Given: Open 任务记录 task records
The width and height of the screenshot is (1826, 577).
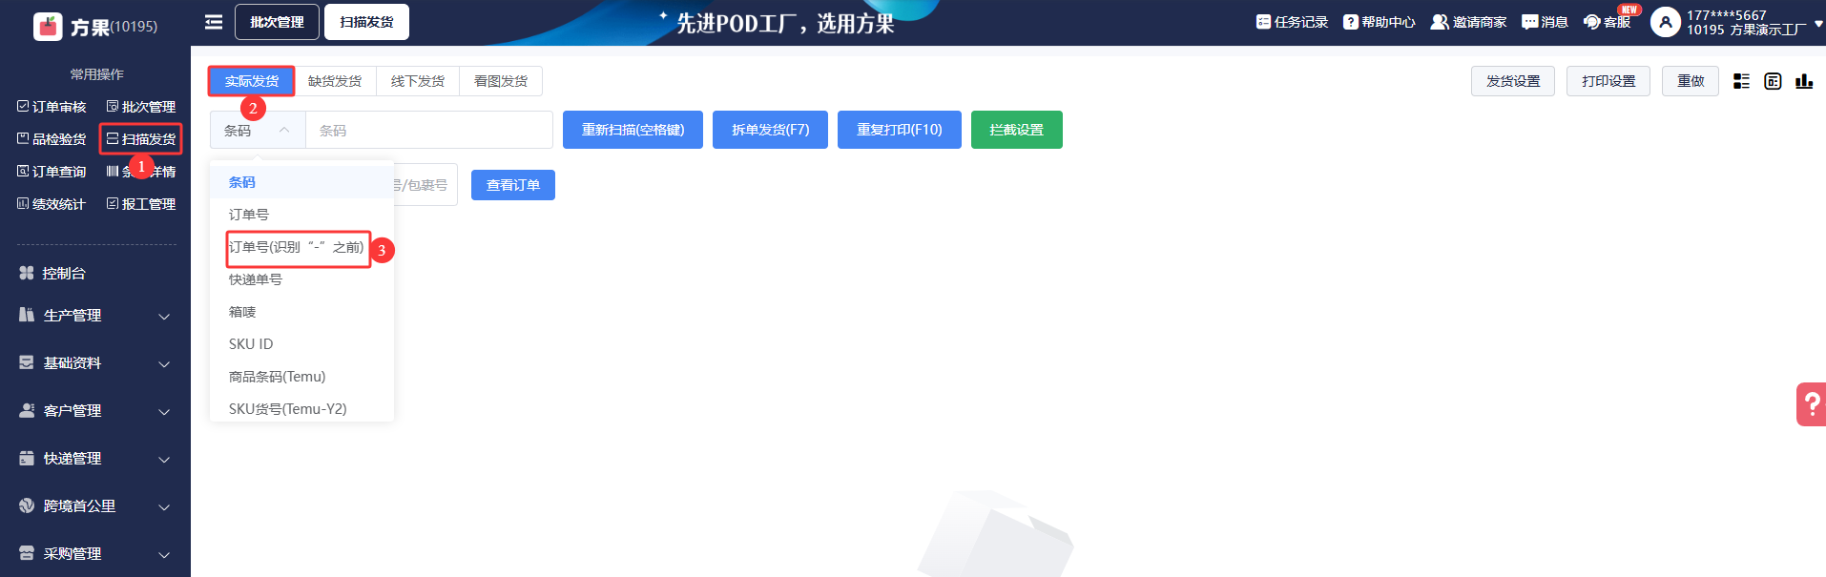Looking at the screenshot, I should tap(1292, 22).
